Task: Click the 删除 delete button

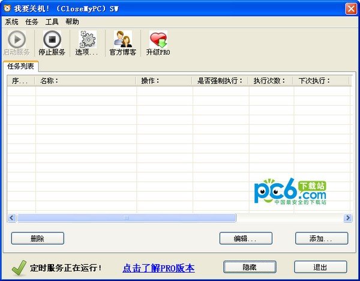Action: pos(37,238)
